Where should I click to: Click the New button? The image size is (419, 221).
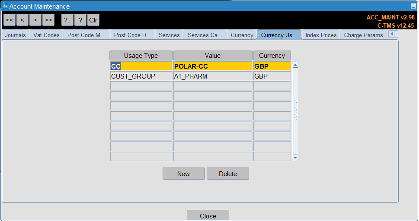click(184, 174)
